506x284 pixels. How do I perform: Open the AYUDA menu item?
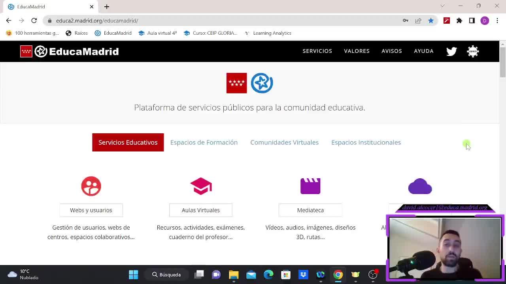(424, 51)
